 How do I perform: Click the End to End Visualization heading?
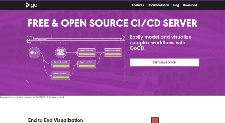[x=55, y=120]
